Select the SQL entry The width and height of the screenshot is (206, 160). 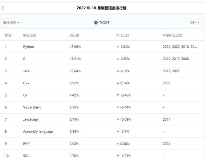point(26,156)
